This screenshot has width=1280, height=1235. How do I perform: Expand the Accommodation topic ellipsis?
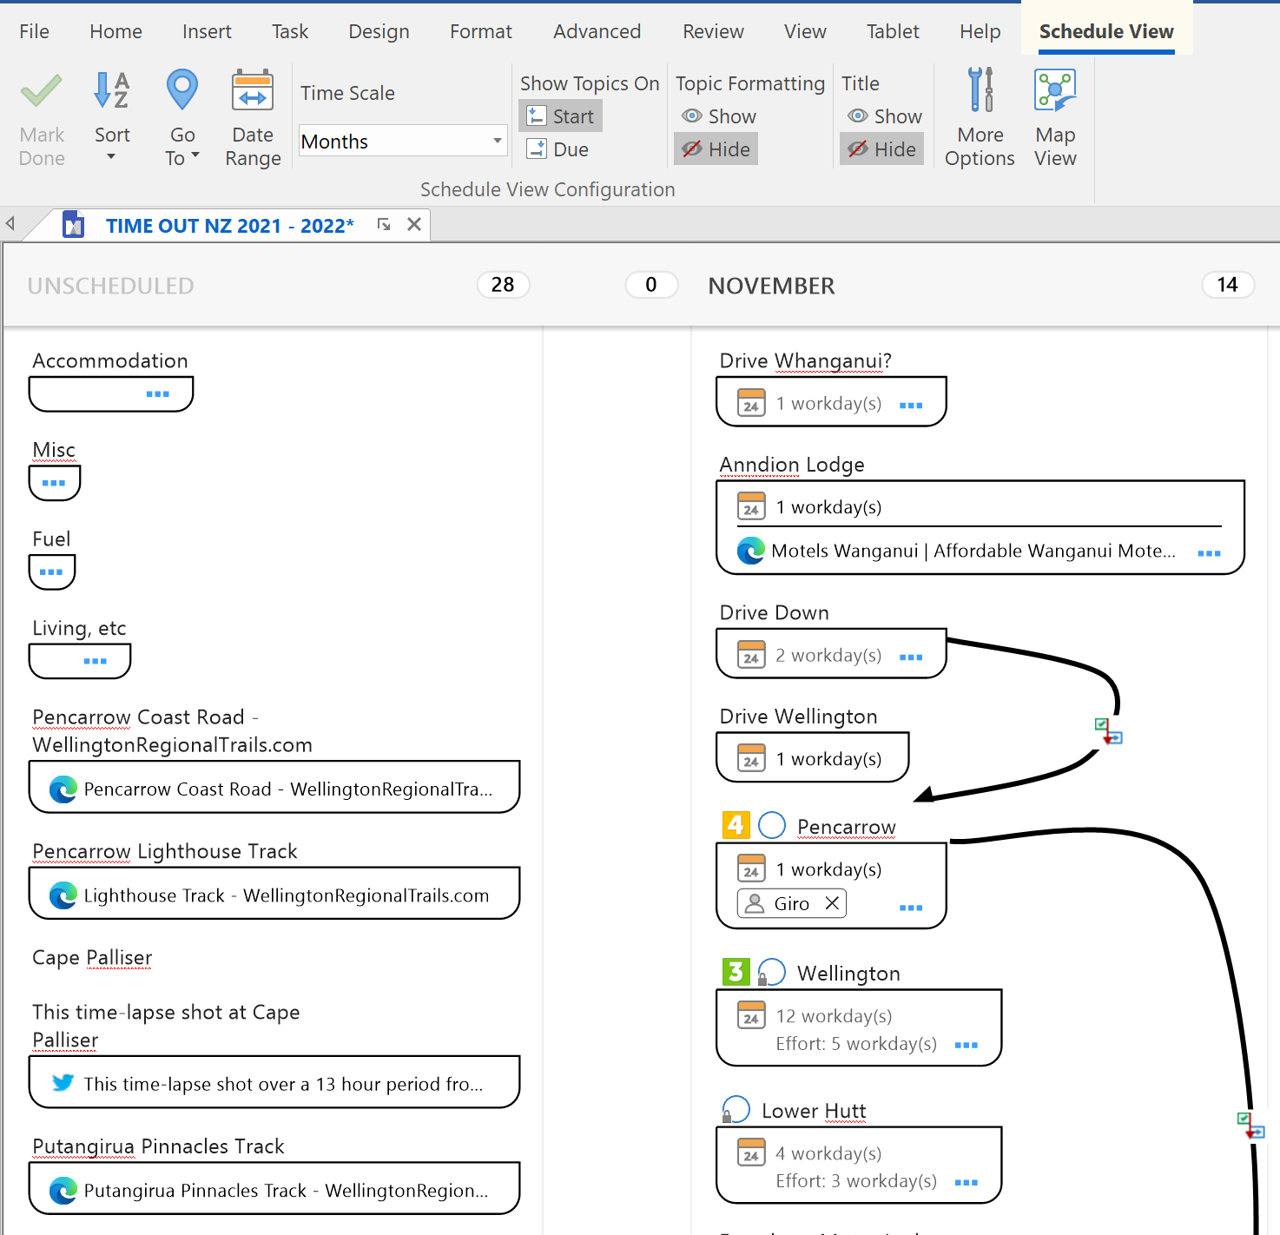tap(157, 394)
